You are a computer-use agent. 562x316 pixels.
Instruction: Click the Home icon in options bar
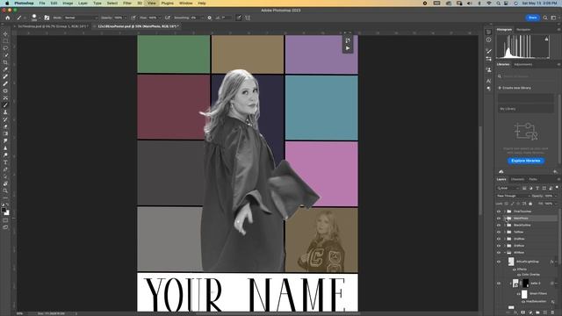point(8,18)
